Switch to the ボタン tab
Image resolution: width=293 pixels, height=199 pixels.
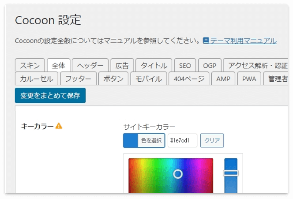click(113, 79)
